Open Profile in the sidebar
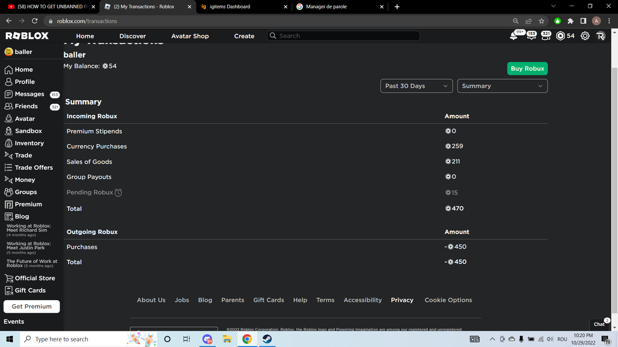 25,82
